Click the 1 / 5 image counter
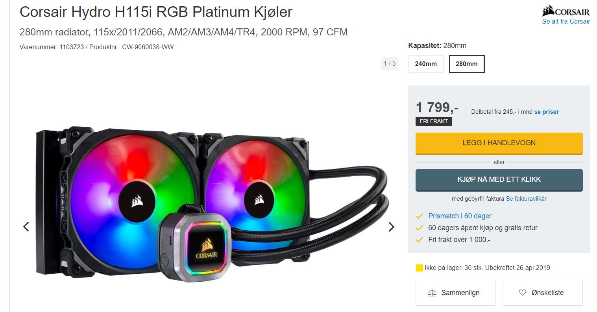597x312 pixels. click(x=390, y=64)
